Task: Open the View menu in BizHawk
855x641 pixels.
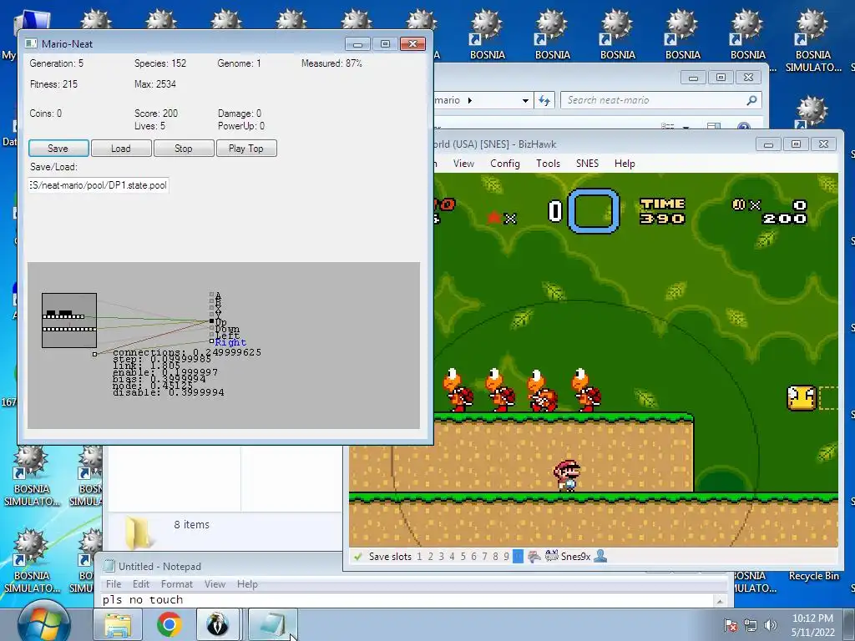Action: 463,164
